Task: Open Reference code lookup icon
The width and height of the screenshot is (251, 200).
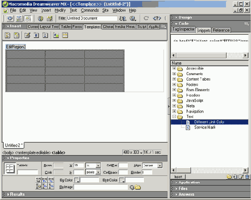Action: click(x=157, y=19)
